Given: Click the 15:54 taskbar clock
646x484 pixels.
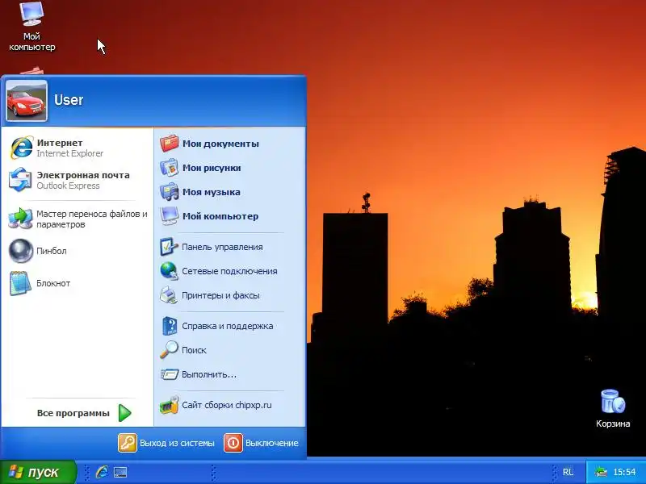Looking at the screenshot, I should tap(624, 472).
